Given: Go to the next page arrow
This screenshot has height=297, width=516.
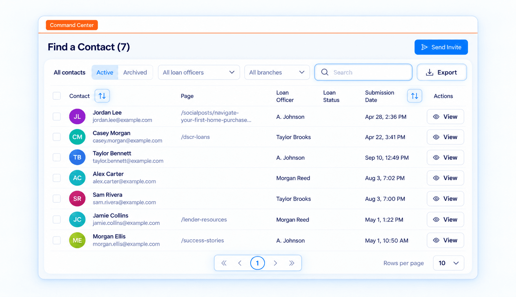Looking at the screenshot, I should coord(275,263).
